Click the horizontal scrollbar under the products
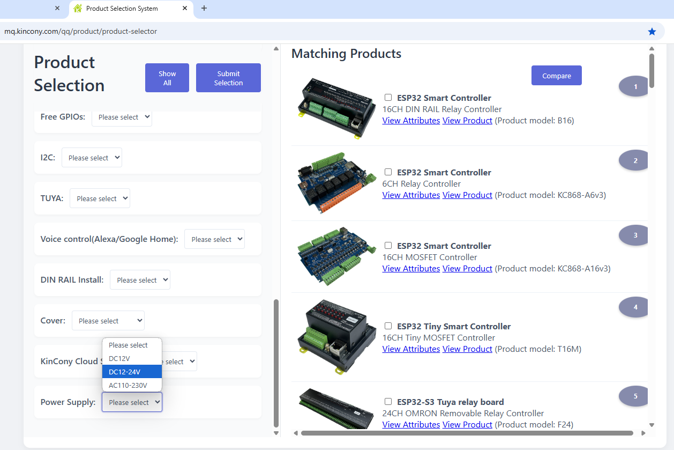 pos(466,433)
